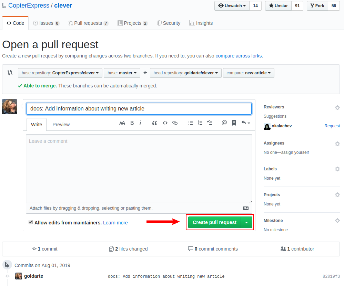344x286 pixels.
Task: Insert a hyperlink using the chain icon
Action: 175,123
